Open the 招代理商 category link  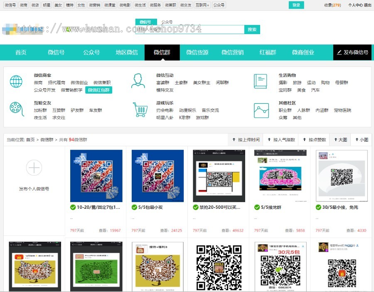57,83
